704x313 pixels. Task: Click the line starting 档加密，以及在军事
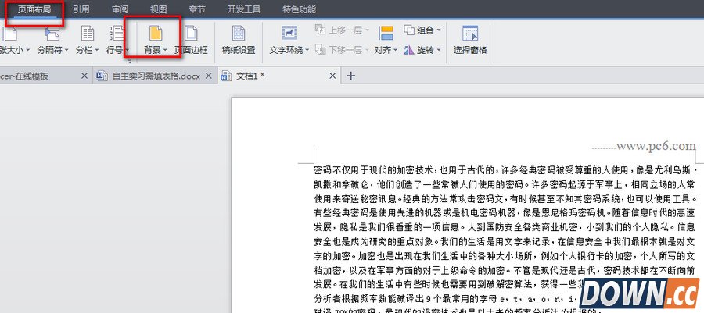tap(505, 269)
